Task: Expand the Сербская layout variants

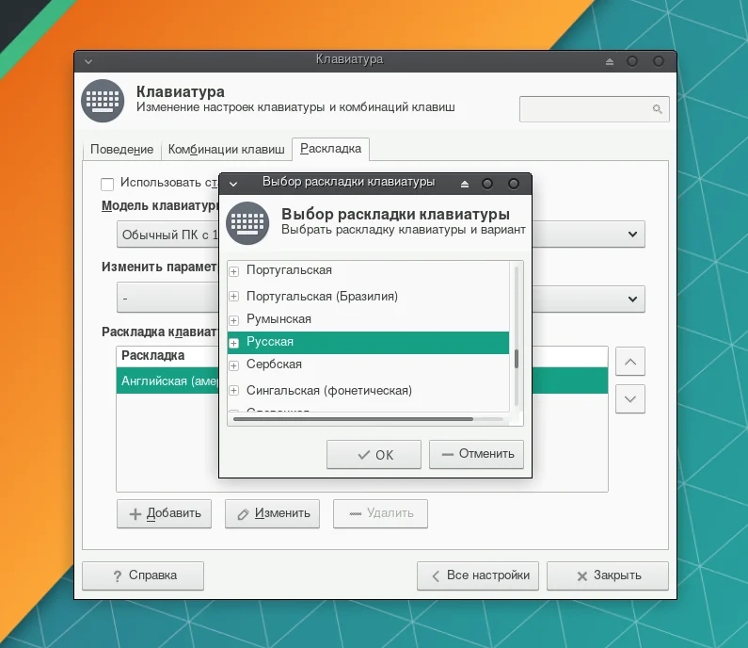Action: coord(233,365)
